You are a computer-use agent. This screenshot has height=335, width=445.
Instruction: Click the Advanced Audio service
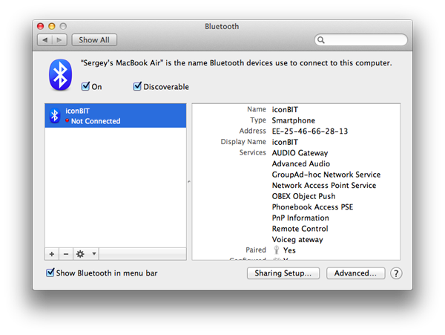tap(301, 163)
